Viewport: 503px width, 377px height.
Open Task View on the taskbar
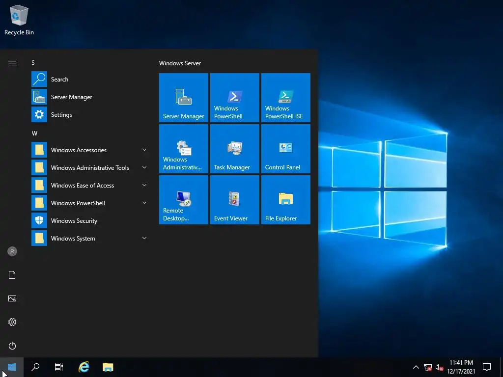click(x=59, y=367)
